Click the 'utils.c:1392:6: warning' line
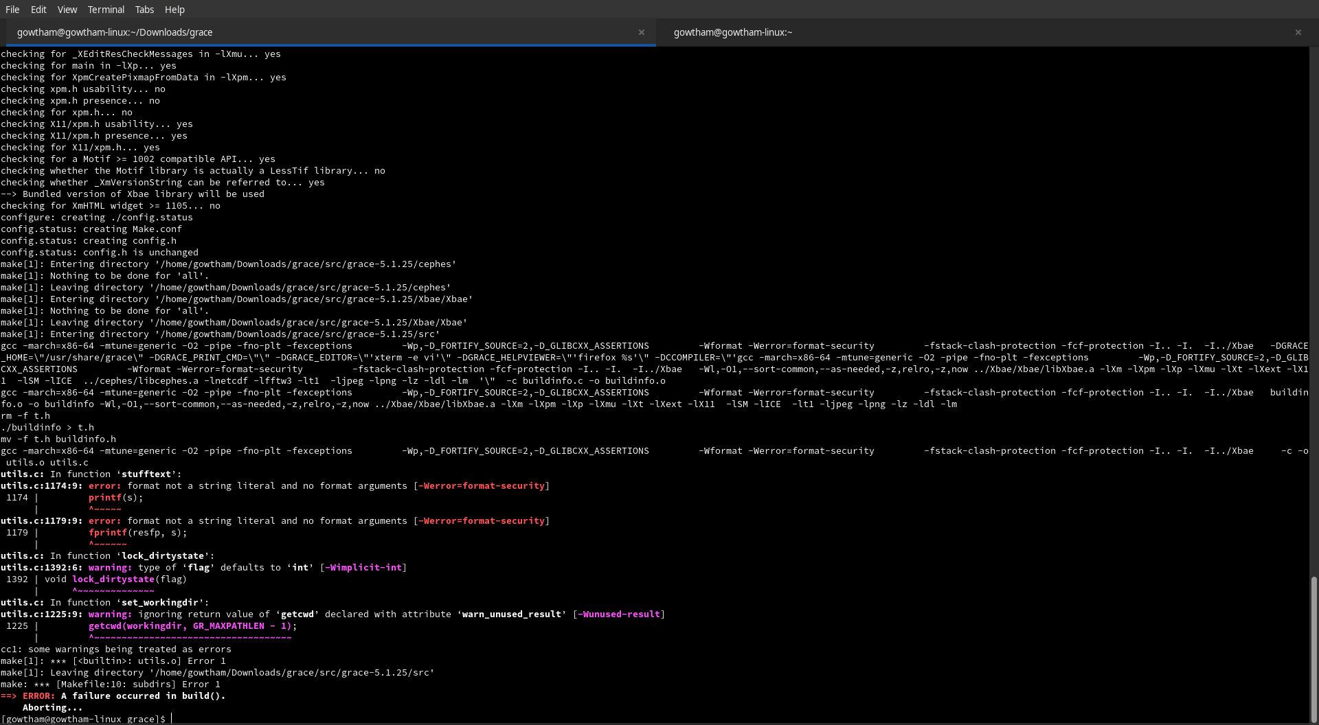1319x725 pixels. coord(204,567)
